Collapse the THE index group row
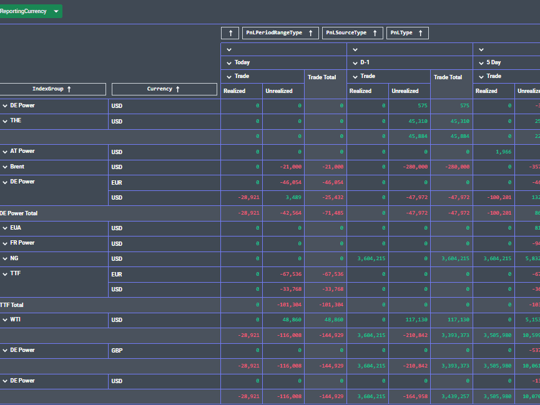The height and width of the screenshot is (405, 540). (x=5, y=121)
